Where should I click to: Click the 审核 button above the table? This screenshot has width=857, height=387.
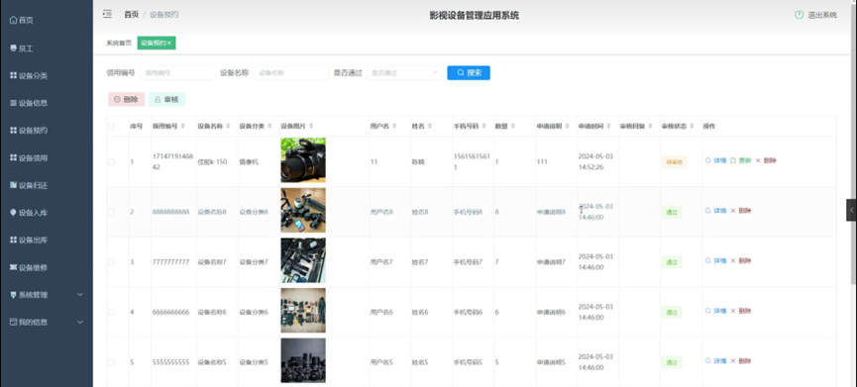166,99
